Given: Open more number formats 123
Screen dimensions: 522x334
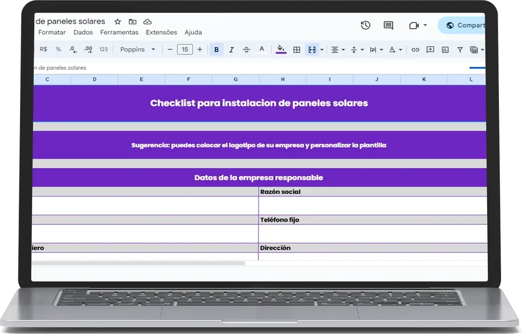Looking at the screenshot, I should pyautogui.click(x=104, y=50).
